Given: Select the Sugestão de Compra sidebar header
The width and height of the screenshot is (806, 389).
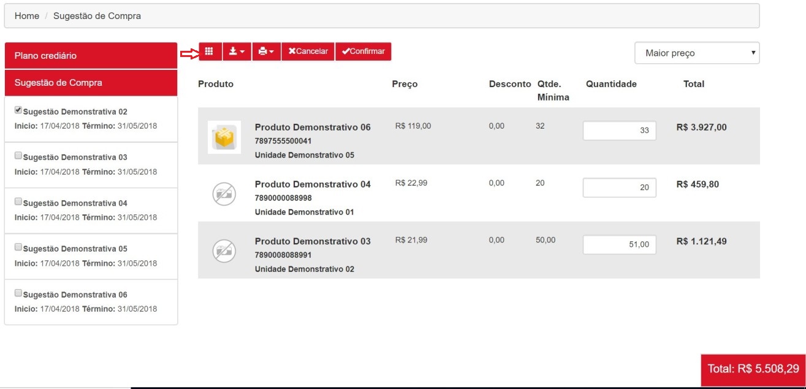Looking at the screenshot, I should pos(91,83).
